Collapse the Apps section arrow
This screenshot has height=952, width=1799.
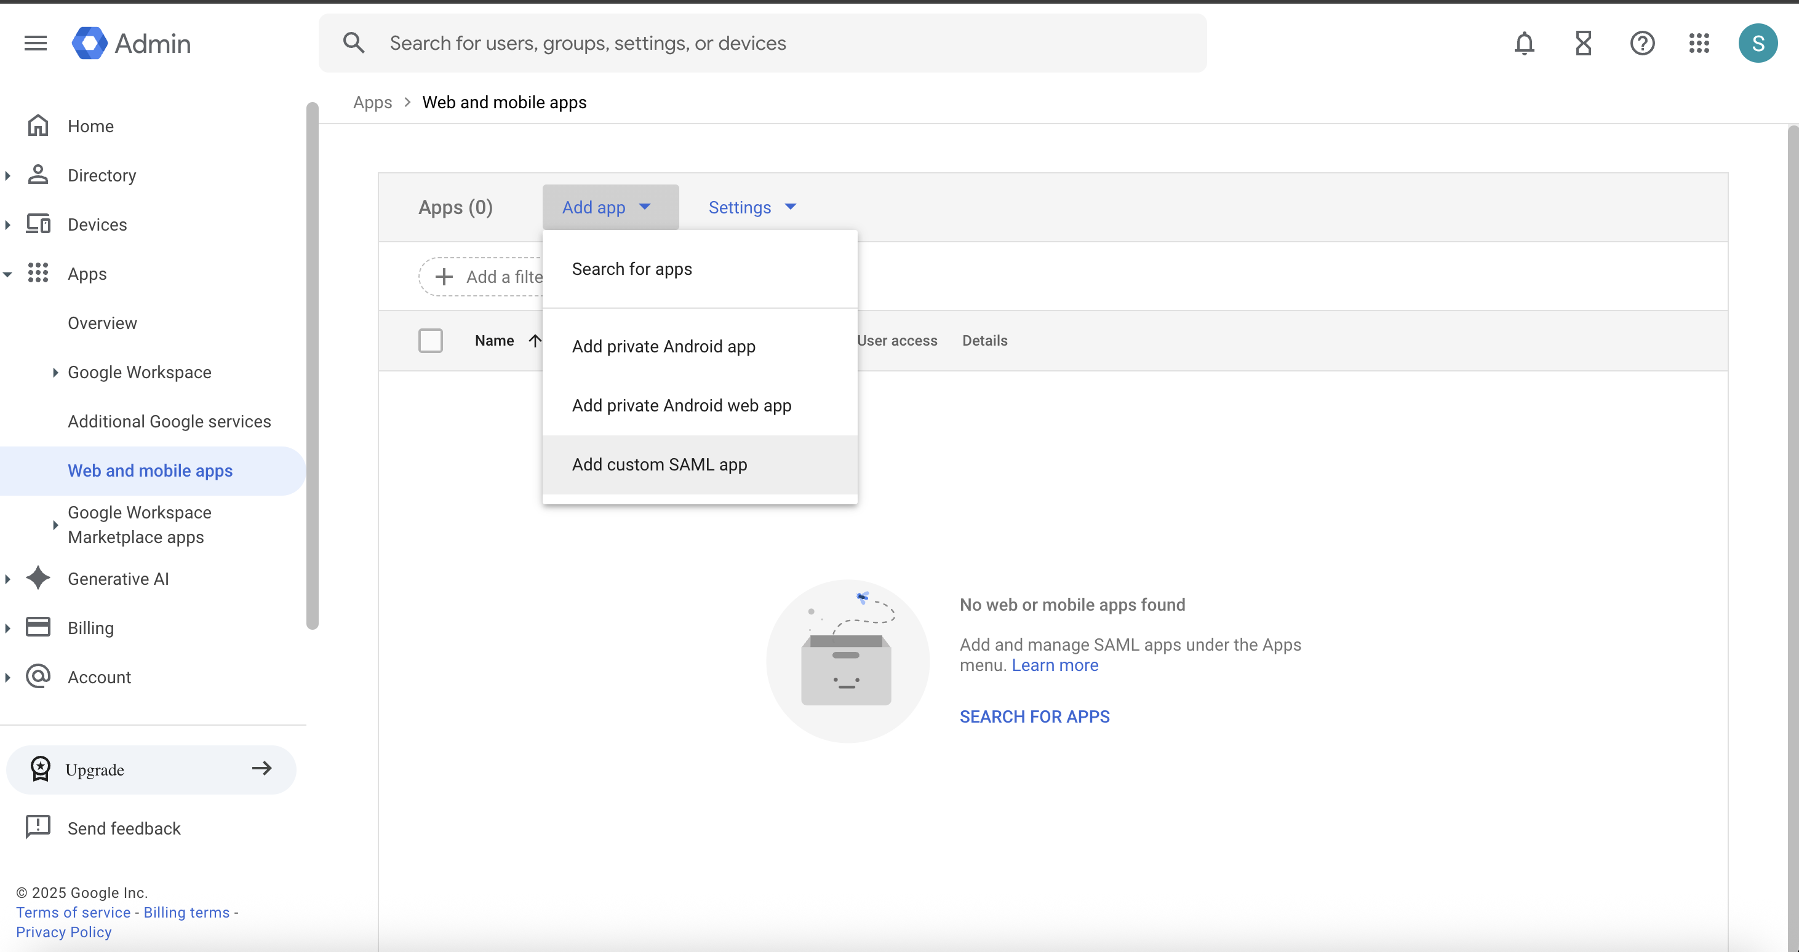click(x=7, y=274)
